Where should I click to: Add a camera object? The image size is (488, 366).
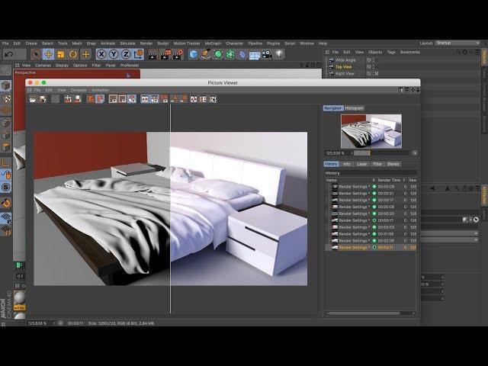coord(267,55)
